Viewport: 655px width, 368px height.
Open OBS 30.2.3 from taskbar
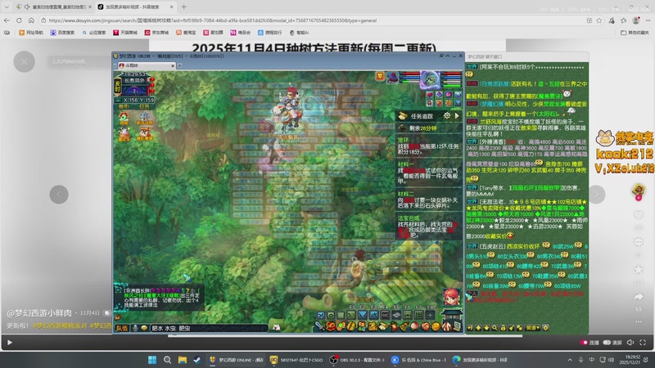(357, 360)
